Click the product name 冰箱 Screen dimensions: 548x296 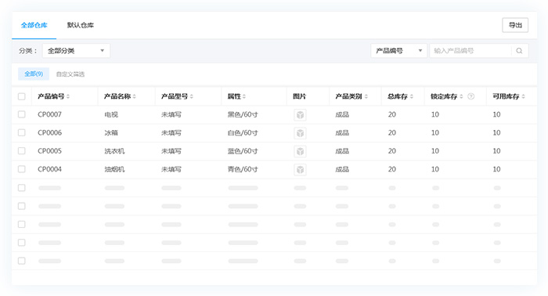tap(111, 132)
